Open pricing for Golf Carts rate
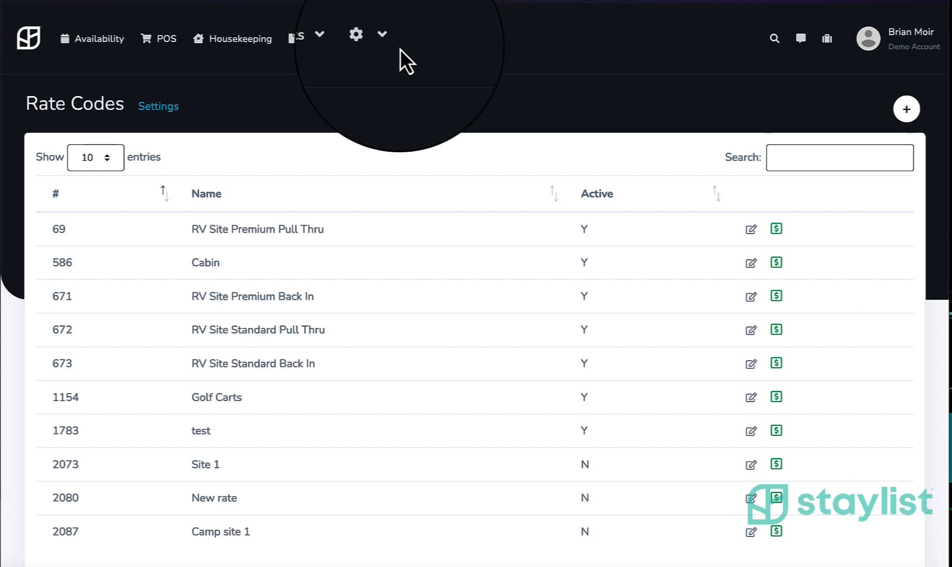Image resolution: width=952 pixels, height=567 pixels. coord(776,397)
